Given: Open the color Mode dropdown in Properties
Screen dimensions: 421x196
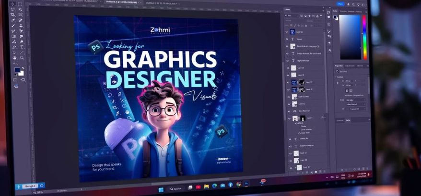Looking at the screenshot, I should tap(355, 100).
